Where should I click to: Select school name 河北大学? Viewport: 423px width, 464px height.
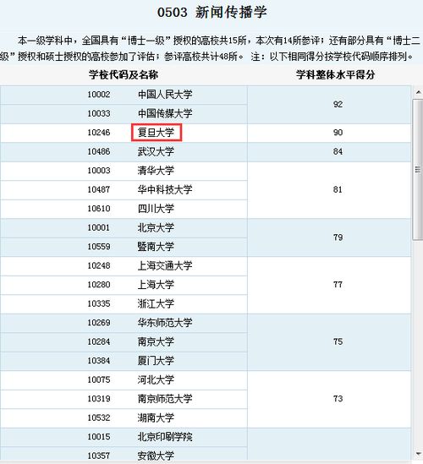tap(156, 379)
